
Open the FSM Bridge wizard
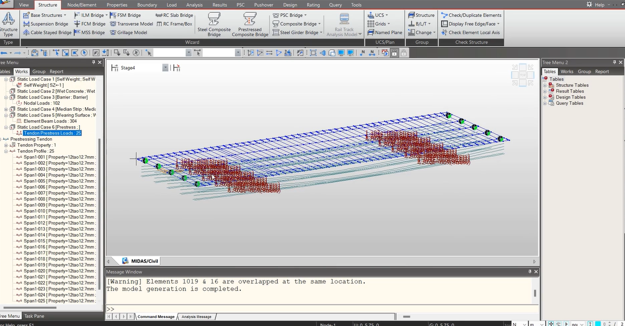pyautogui.click(x=125, y=15)
